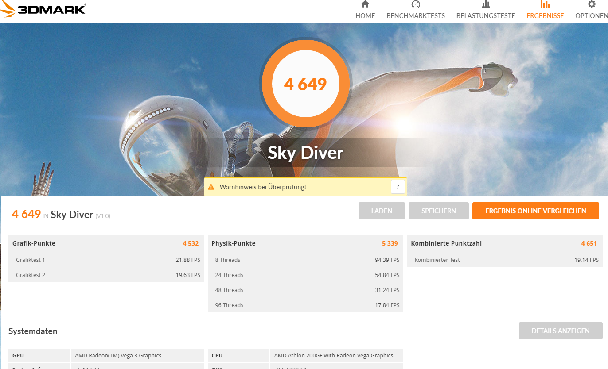Switch to BENCHMARKTESTS tab
The height and width of the screenshot is (369, 608).
click(x=416, y=15)
